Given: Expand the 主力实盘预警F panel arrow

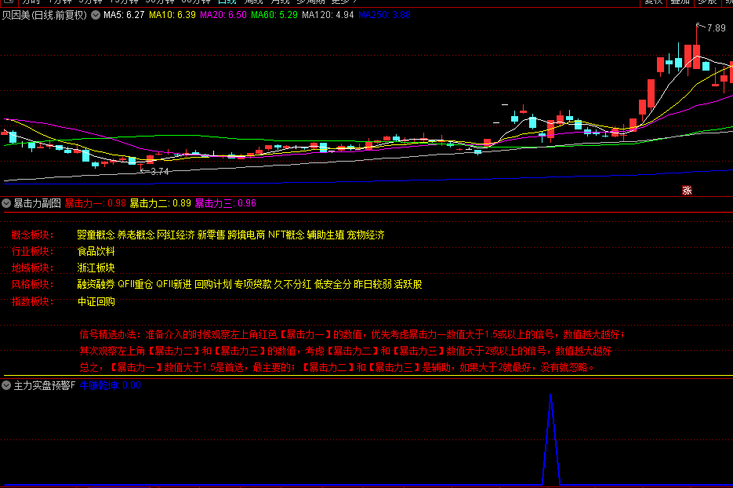Looking at the screenshot, I should (x=6, y=385).
